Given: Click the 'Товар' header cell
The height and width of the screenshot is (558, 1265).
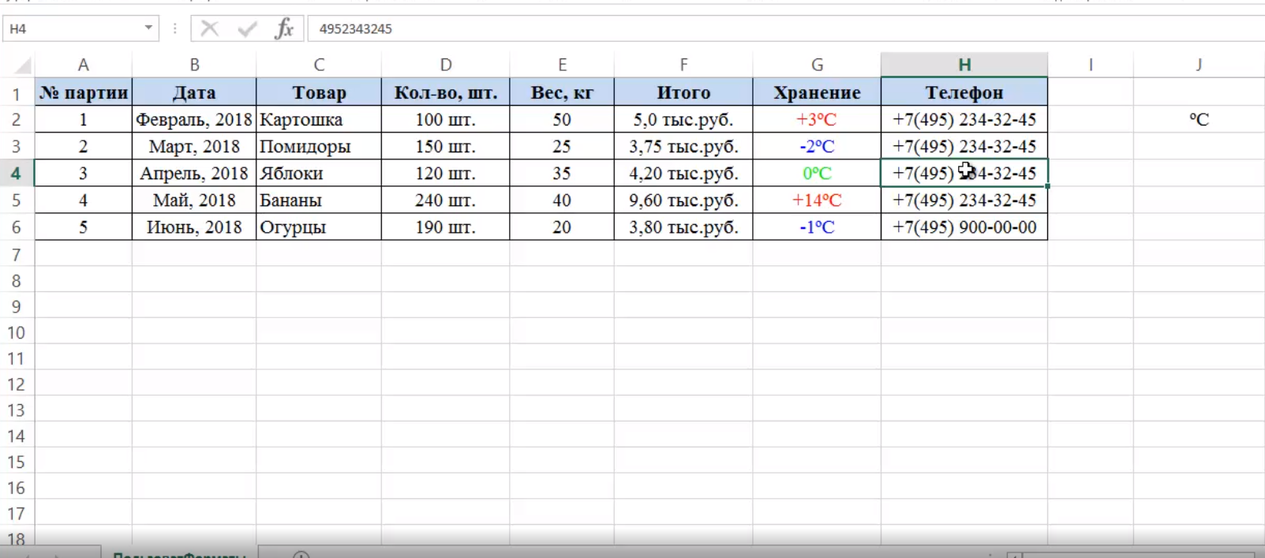Looking at the screenshot, I should (319, 92).
